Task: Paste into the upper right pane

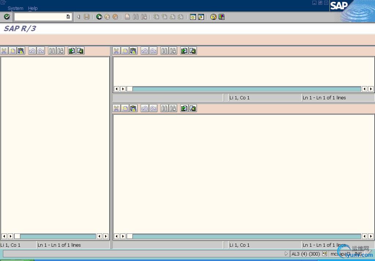Action: click(x=133, y=51)
